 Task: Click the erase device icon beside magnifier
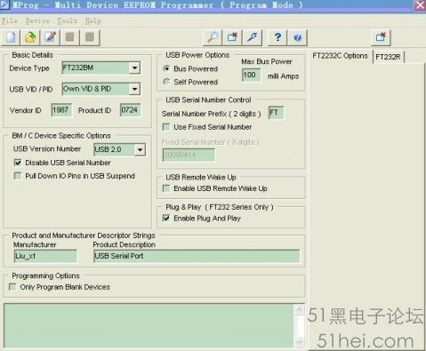[232, 37]
